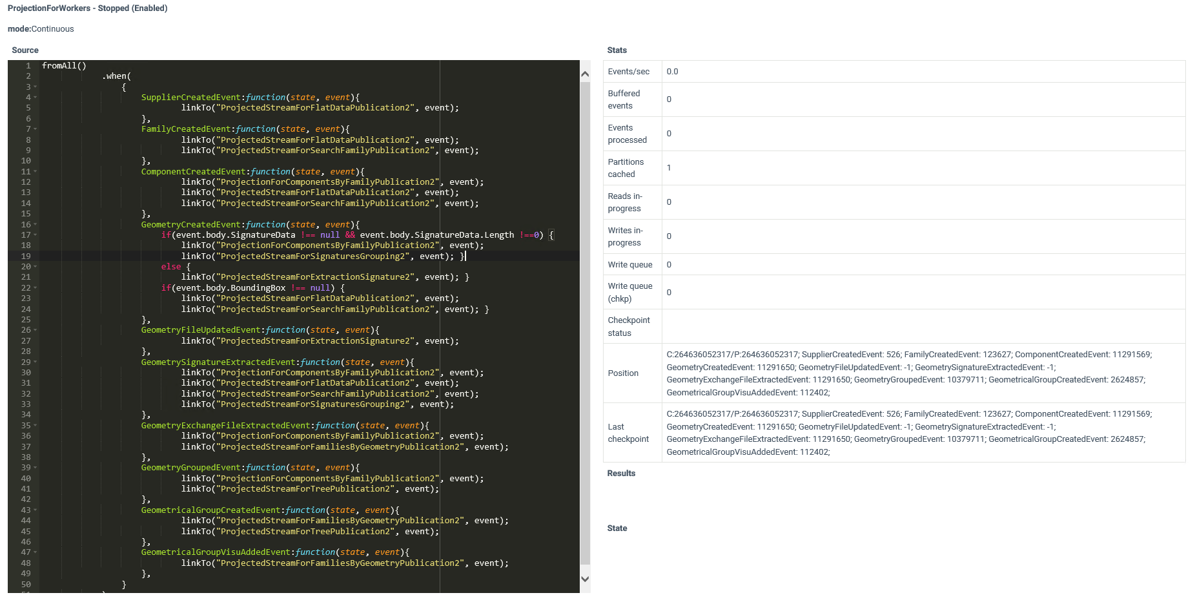Click GeometryFileUpdatedEvent handler name in code
This screenshot has width=1195, height=604.
(x=201, y=330)
